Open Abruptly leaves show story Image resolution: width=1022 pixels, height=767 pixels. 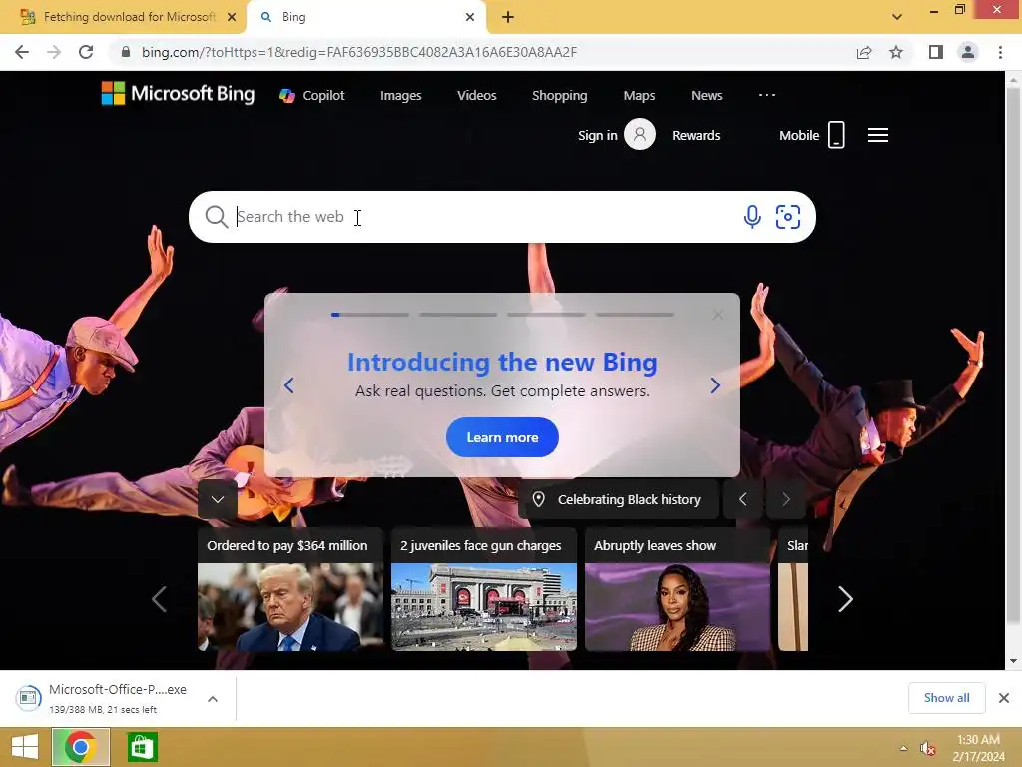(x=678, y=589)
